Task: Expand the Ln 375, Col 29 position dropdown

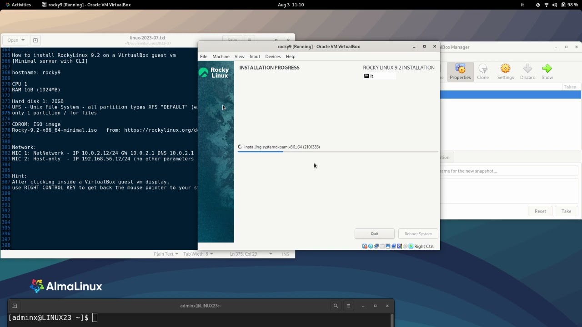Action: [251, 254]
